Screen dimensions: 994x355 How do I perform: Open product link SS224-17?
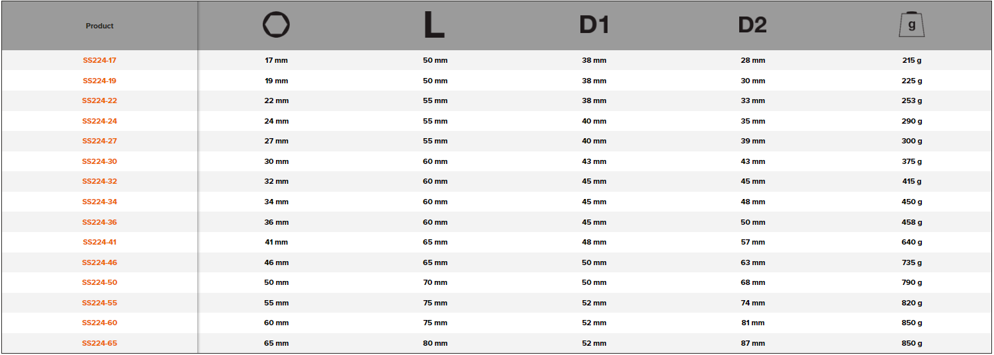(99, 61)
